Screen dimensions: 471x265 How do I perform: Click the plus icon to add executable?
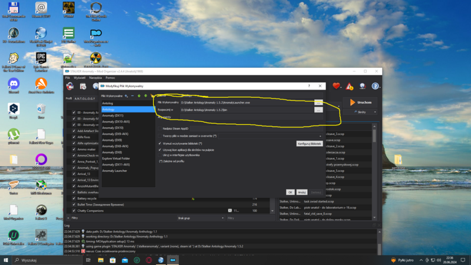tap(126, 96)
